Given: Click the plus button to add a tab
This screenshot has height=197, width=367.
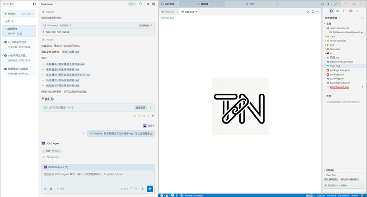Looking at the screenshot, I should 277,4.
